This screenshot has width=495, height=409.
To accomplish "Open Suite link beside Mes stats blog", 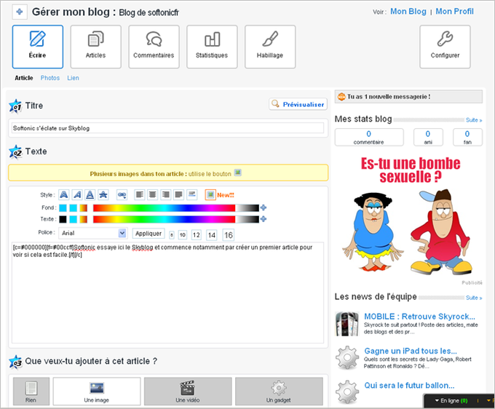I will tap(474, 120).
